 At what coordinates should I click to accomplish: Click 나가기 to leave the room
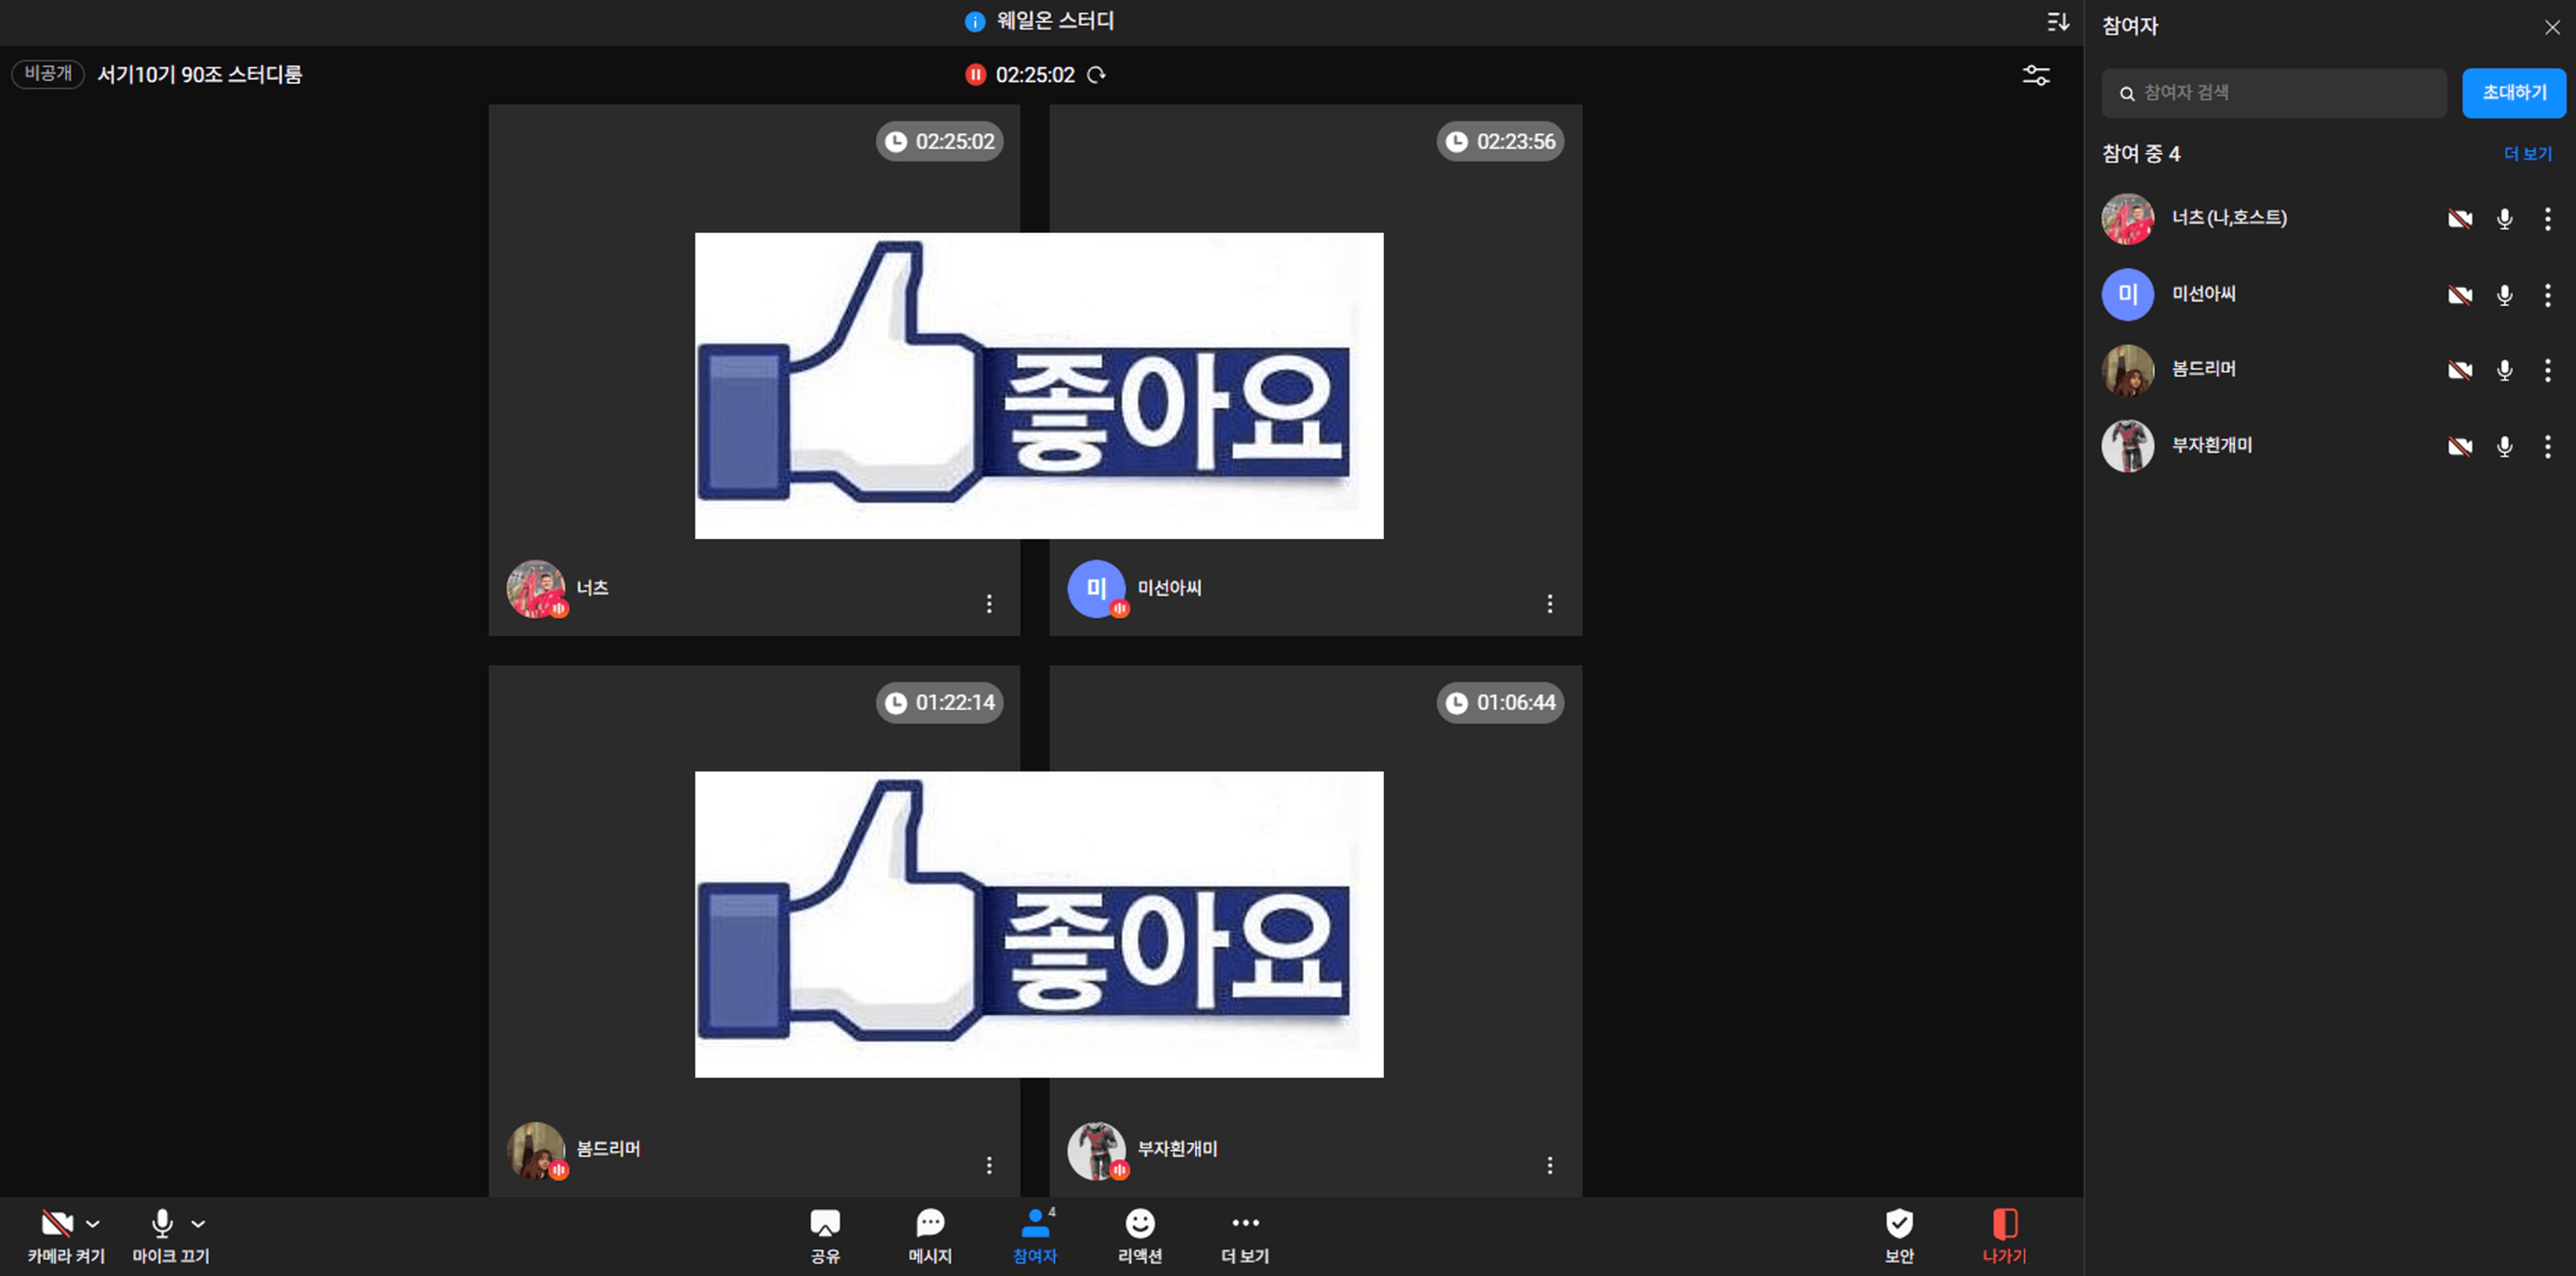click(2004, 1236)
